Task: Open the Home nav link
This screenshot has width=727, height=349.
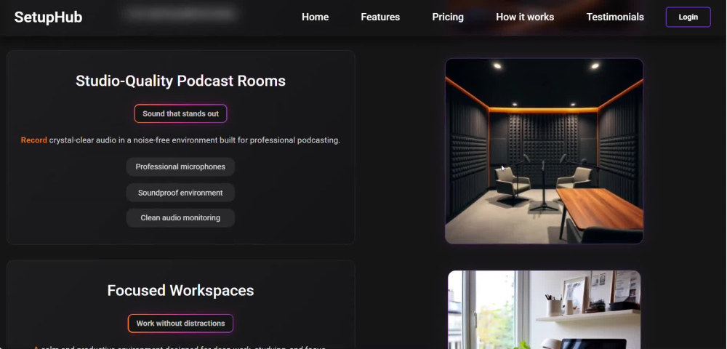Action: pos(316,17)
